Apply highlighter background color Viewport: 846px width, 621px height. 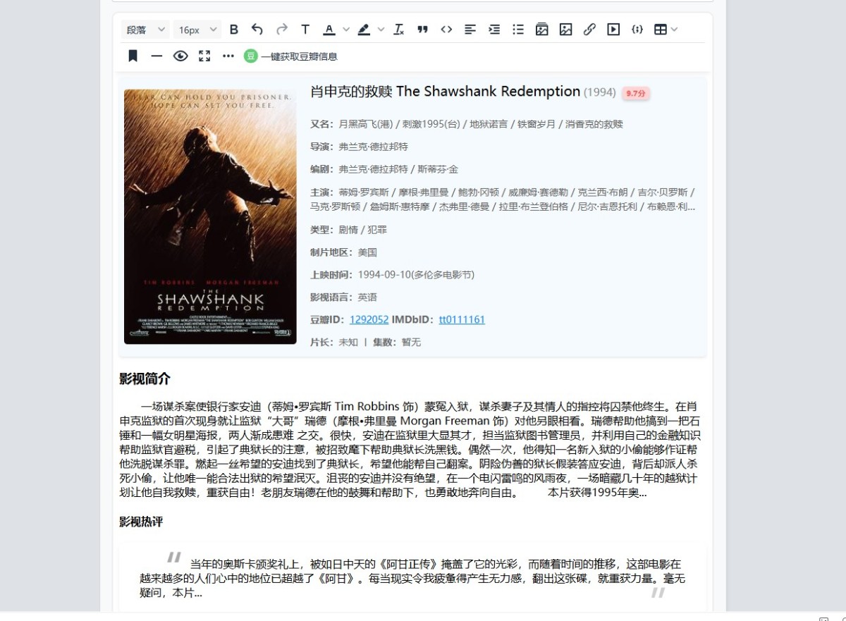364,30
